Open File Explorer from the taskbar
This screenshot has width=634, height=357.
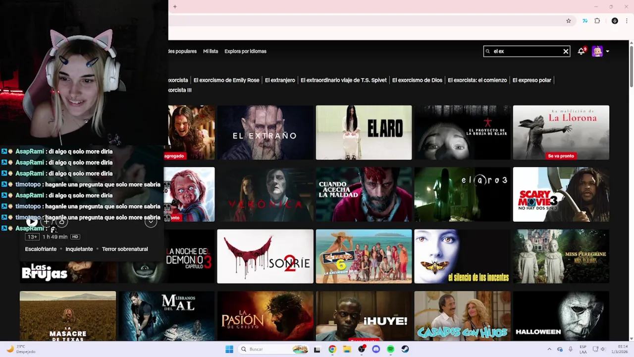347,349
